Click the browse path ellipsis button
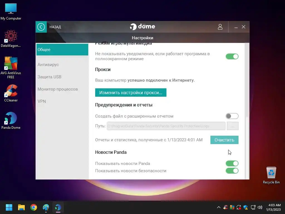This screenshot has height=214, width=285. point(232,126)
